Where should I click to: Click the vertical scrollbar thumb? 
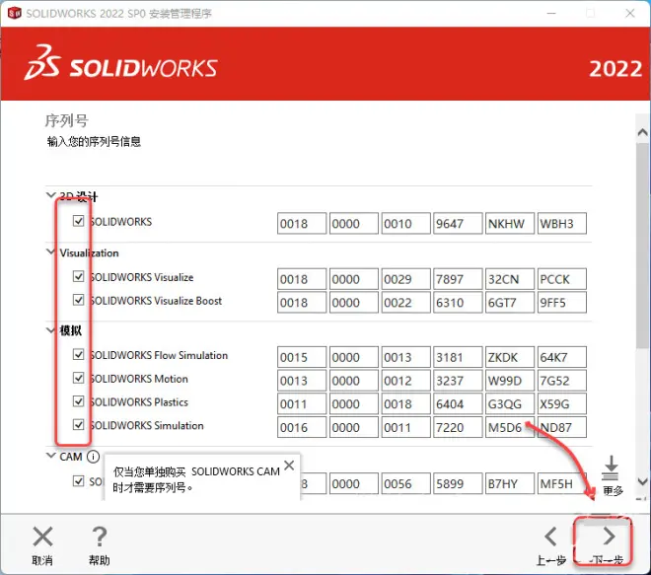click(x=642, y=245)
